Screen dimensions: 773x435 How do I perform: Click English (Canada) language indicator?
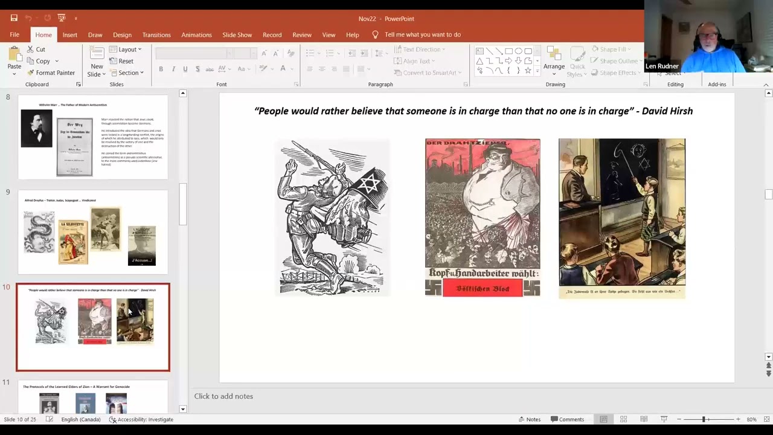81,419
